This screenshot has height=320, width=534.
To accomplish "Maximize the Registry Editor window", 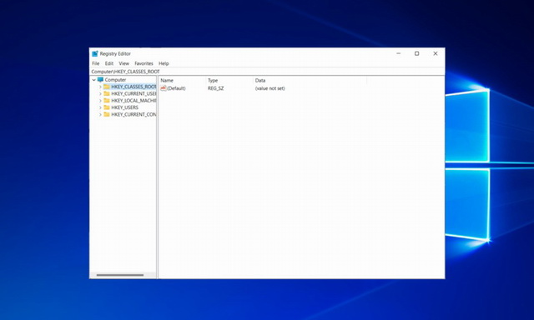I will 416,53.
